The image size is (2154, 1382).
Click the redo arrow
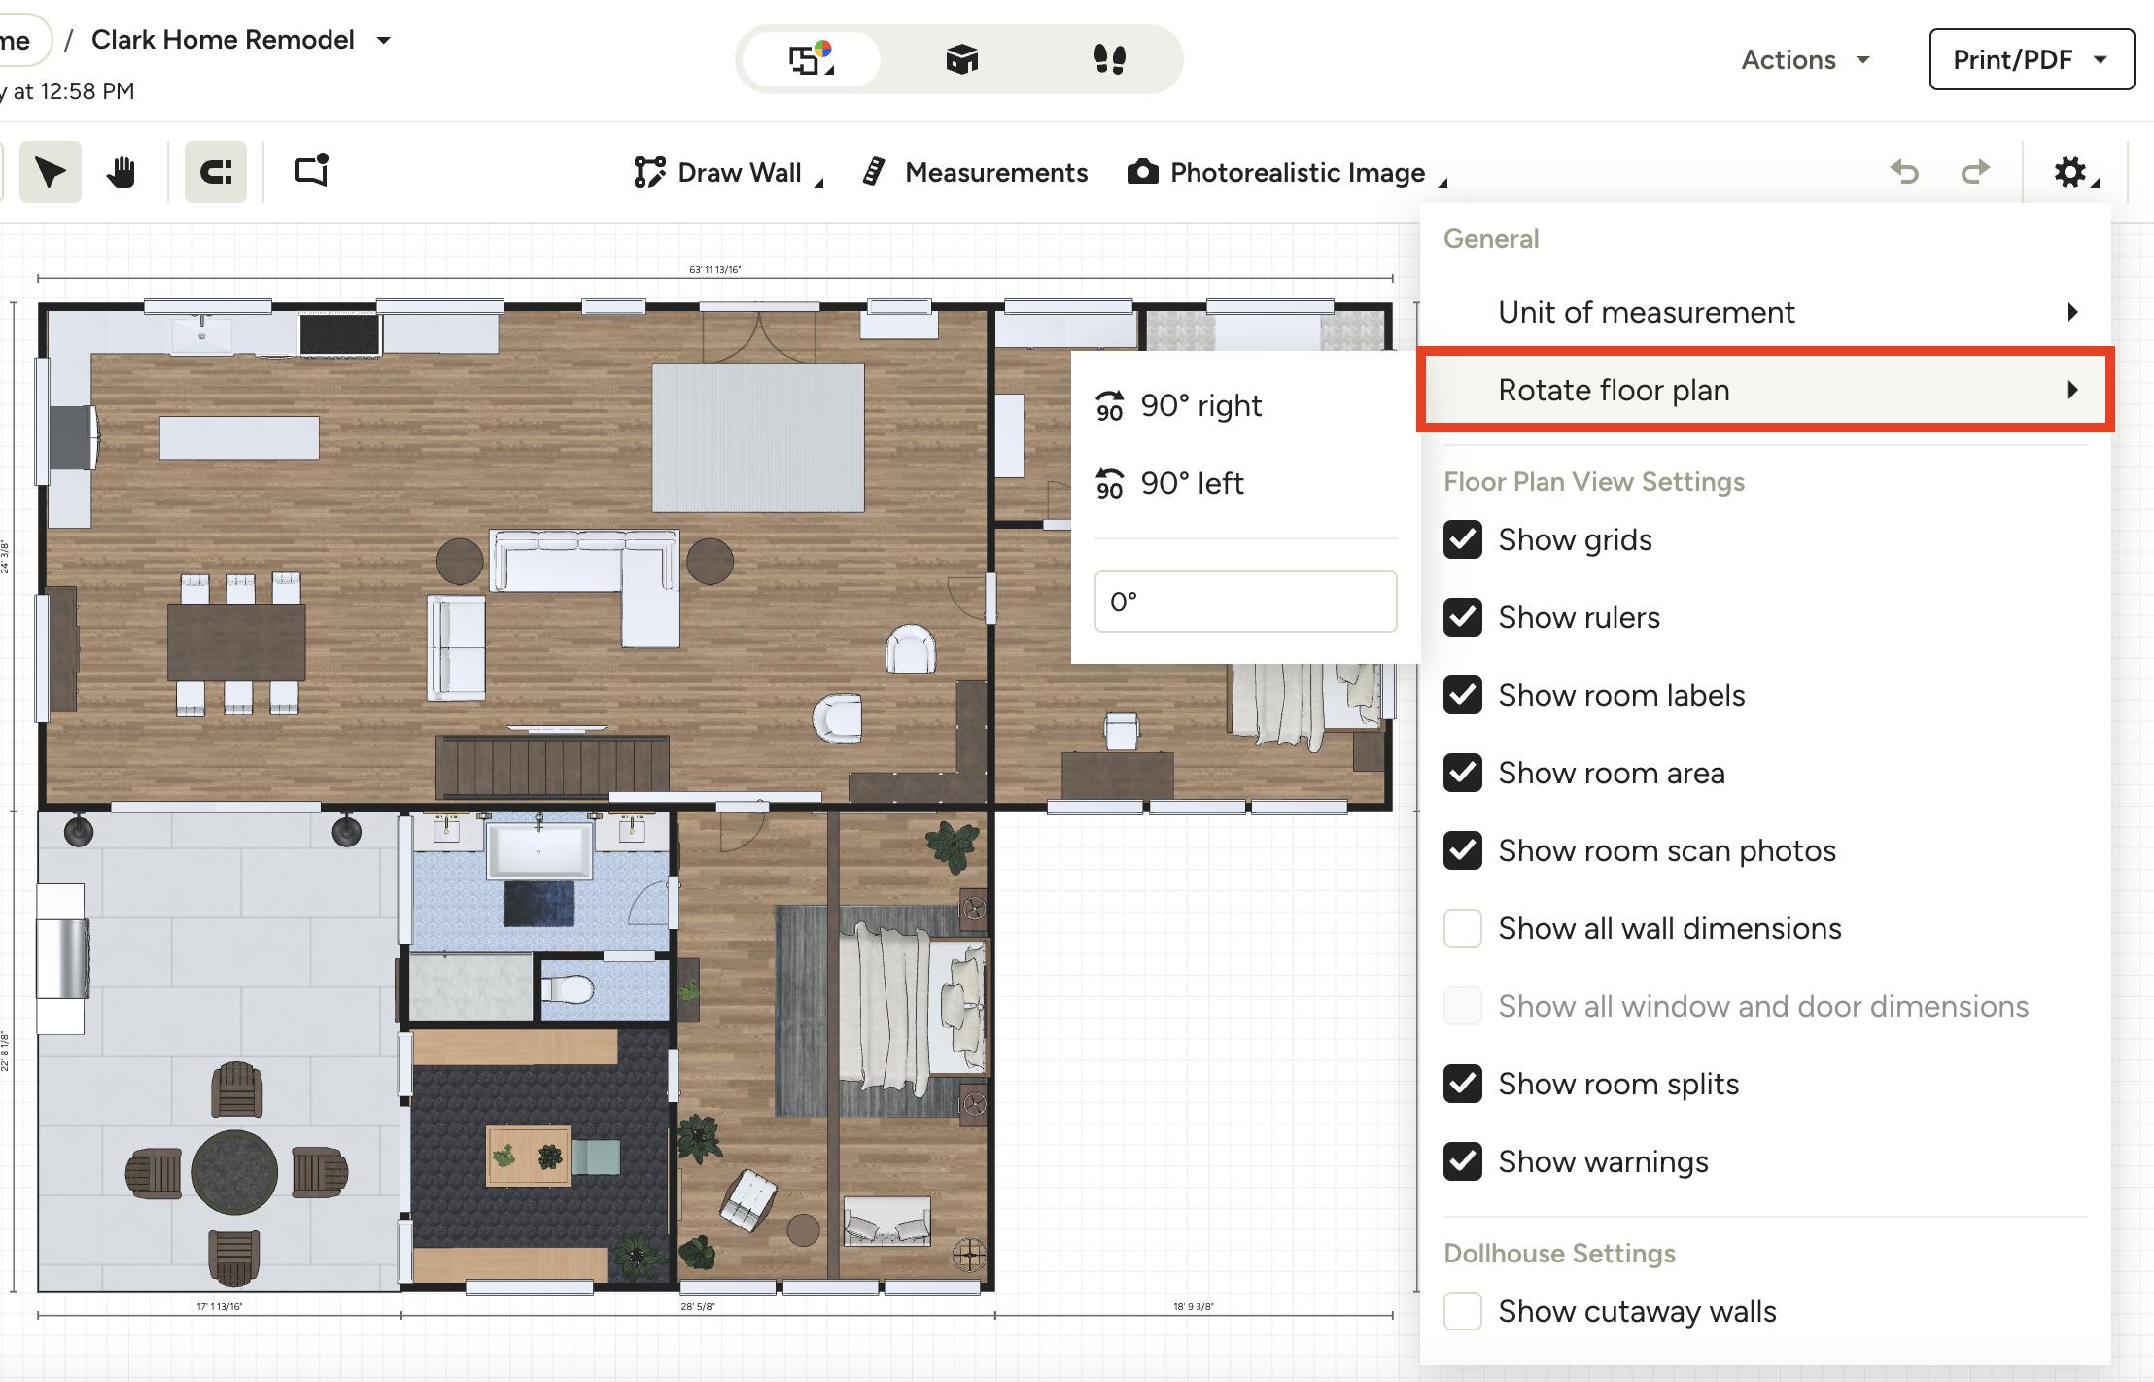(x=1977, y=172)
